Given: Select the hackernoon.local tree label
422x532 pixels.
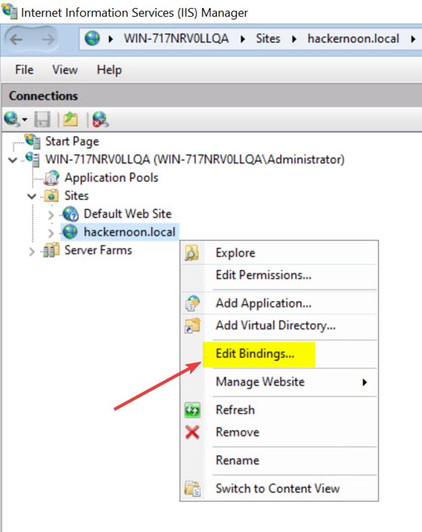Looking at the screenshot, I should (130, 232).
